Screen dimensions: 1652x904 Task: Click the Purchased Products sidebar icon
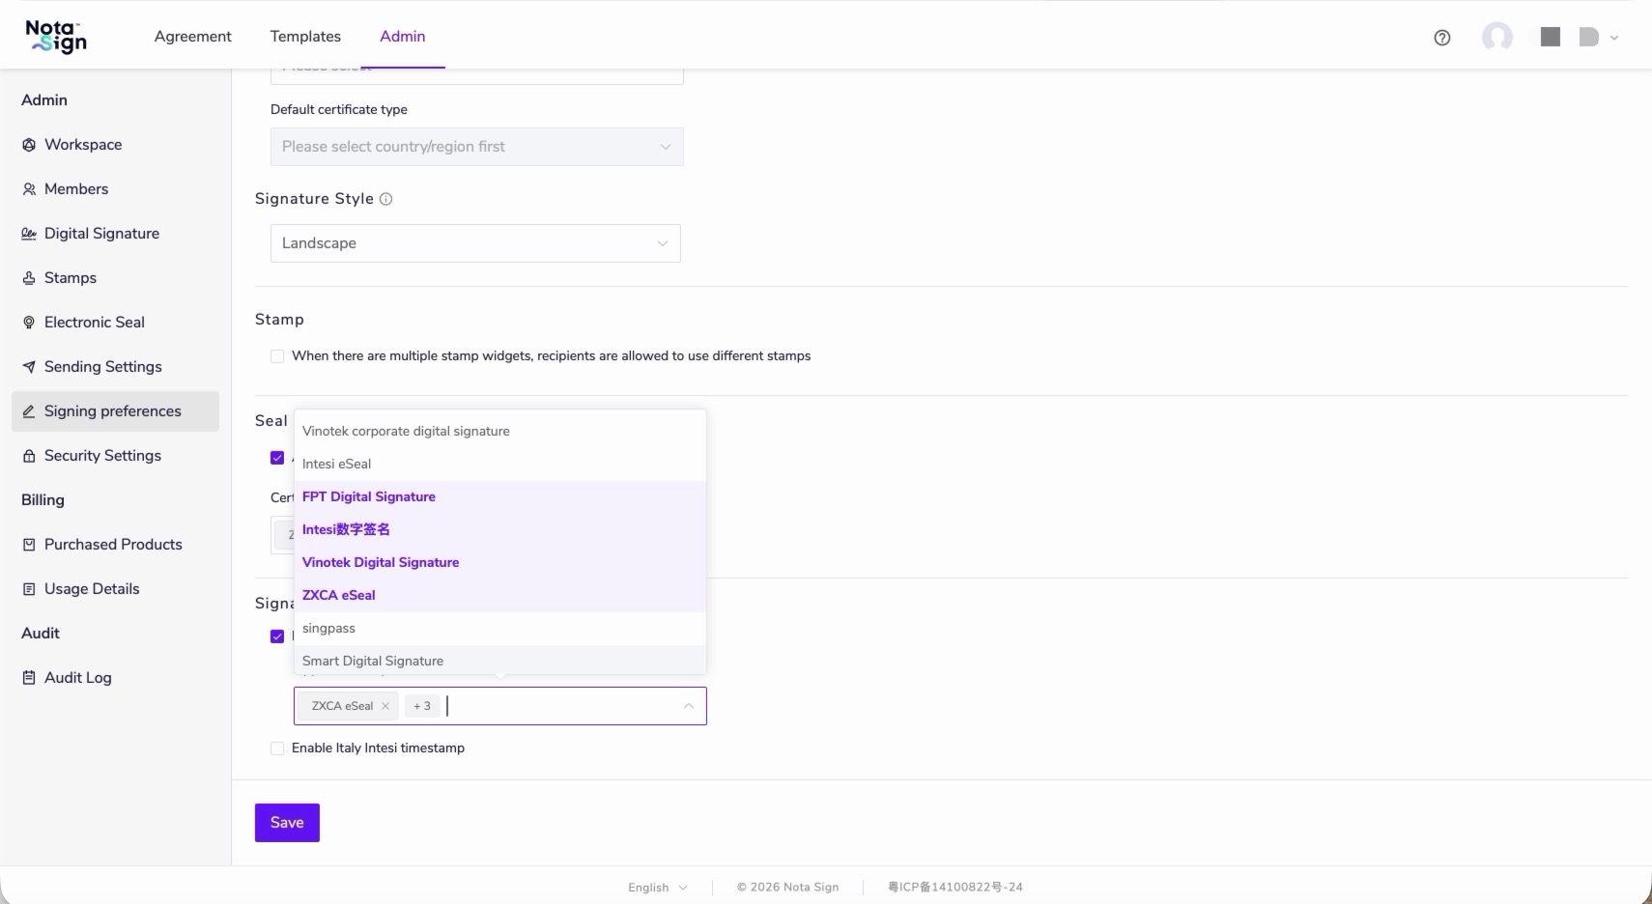pos(29,545)
